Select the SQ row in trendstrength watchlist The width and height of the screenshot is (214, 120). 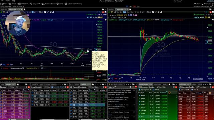pyautogui.click(x=50, y=96)
